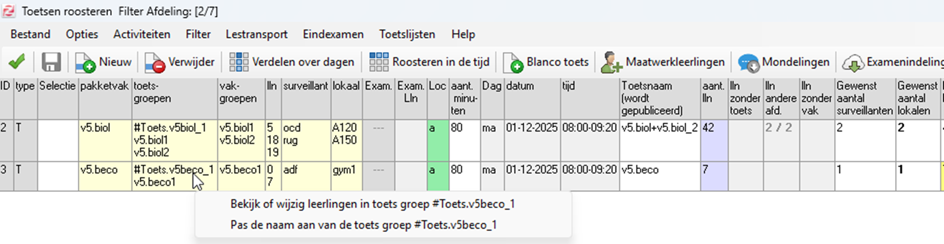Open Verdelen over dagen grid tool
The image size is (944, 244).
[x=239, y=62]
